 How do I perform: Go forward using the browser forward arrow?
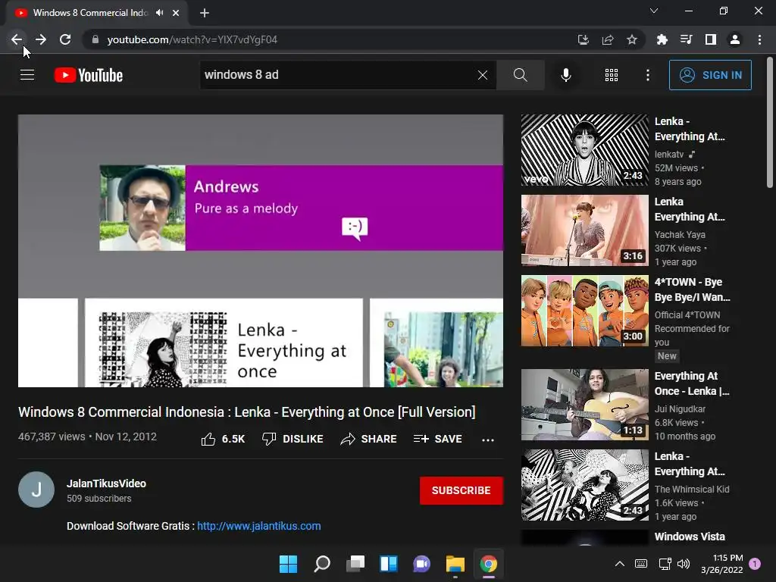tap(41, 39)
